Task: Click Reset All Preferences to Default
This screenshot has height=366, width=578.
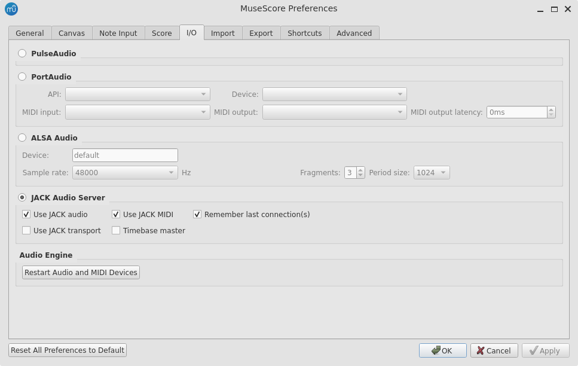Action: click(68, 350)
